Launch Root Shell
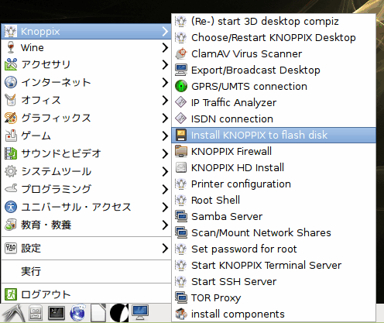Screen dimensions: 384x323 [273, 200]
